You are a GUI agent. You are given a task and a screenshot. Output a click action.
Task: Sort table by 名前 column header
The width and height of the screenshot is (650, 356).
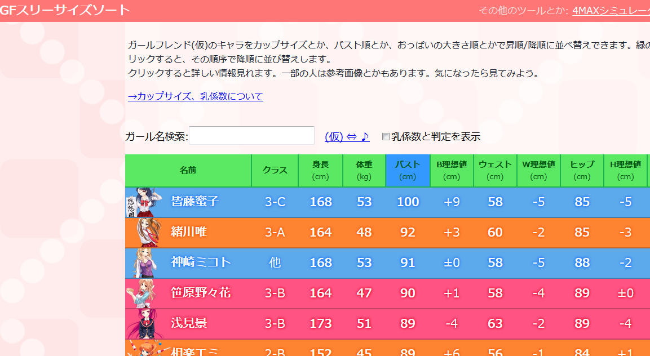188,170
